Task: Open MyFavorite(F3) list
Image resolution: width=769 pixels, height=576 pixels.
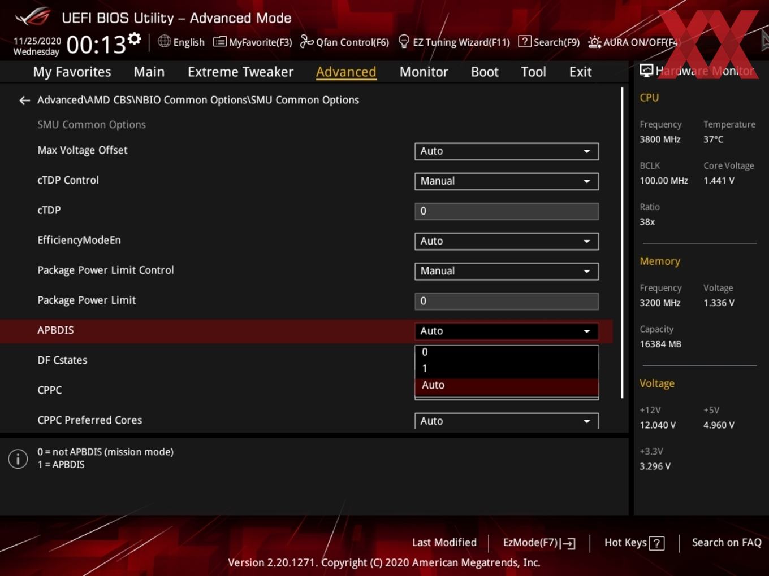Action: point(252,42)
